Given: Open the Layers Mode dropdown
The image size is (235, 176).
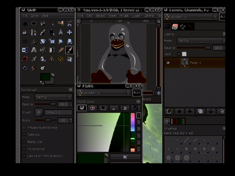Looking at the screenshot, I should pyautogui.click(x=201, y=41).
